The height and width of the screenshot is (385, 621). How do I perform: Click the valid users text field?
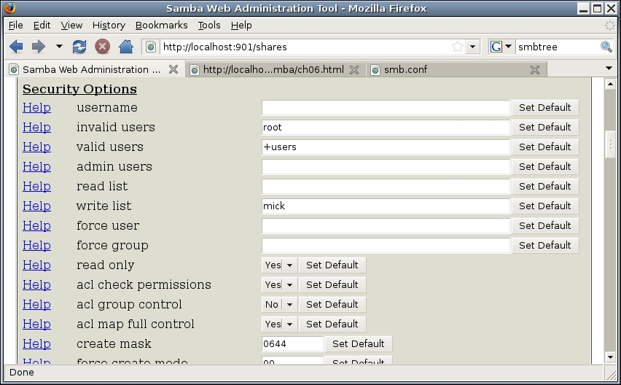click(386, 147)
